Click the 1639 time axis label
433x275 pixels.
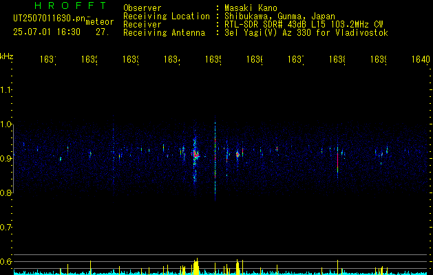[379, 59]
